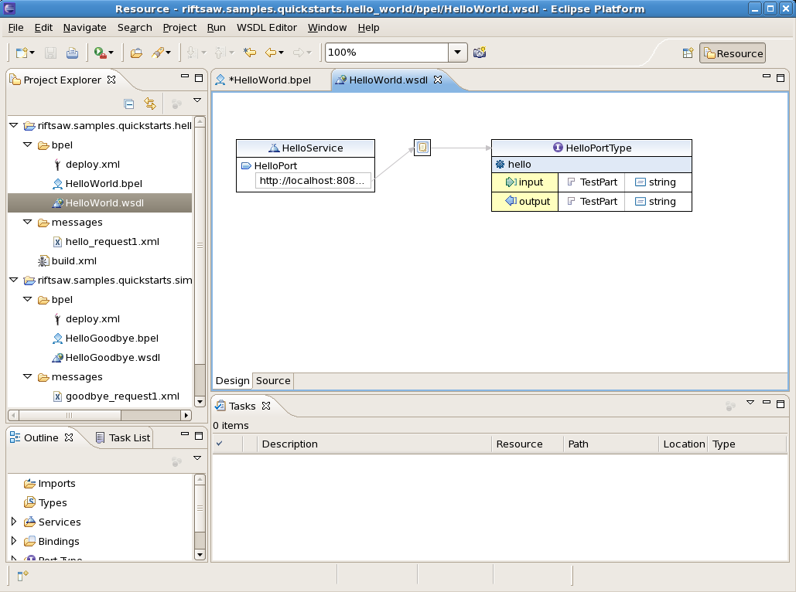The image size is (796, 592).
Task: Click the Print toolbar icon
Action: (72, 53)
